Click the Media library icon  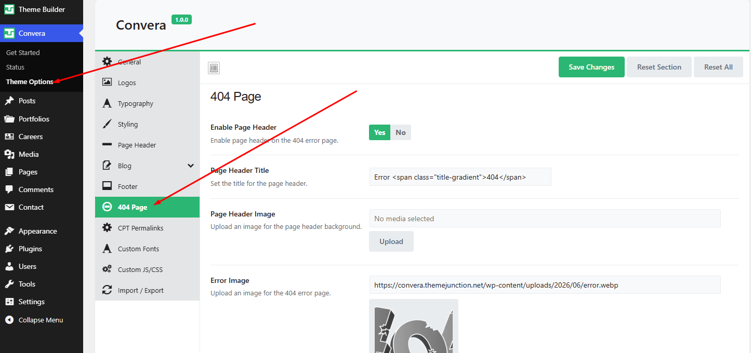click(9, 154)
